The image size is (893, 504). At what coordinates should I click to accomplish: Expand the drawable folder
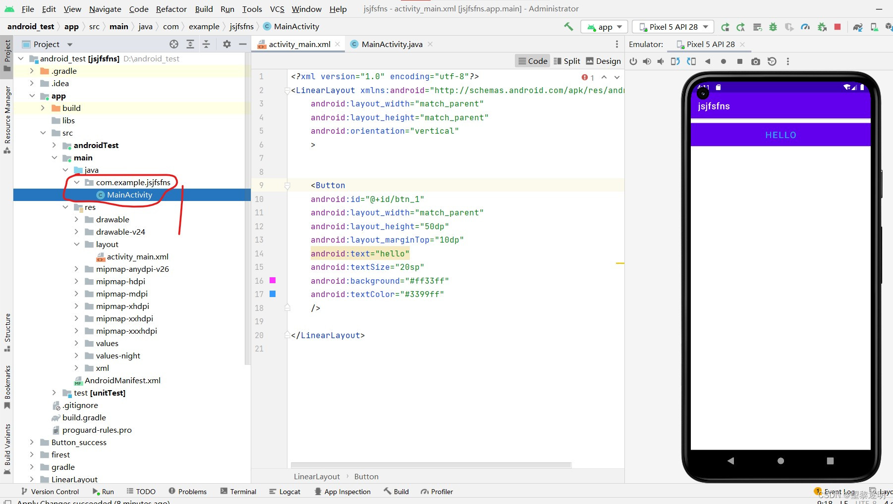tap(77, 219)
